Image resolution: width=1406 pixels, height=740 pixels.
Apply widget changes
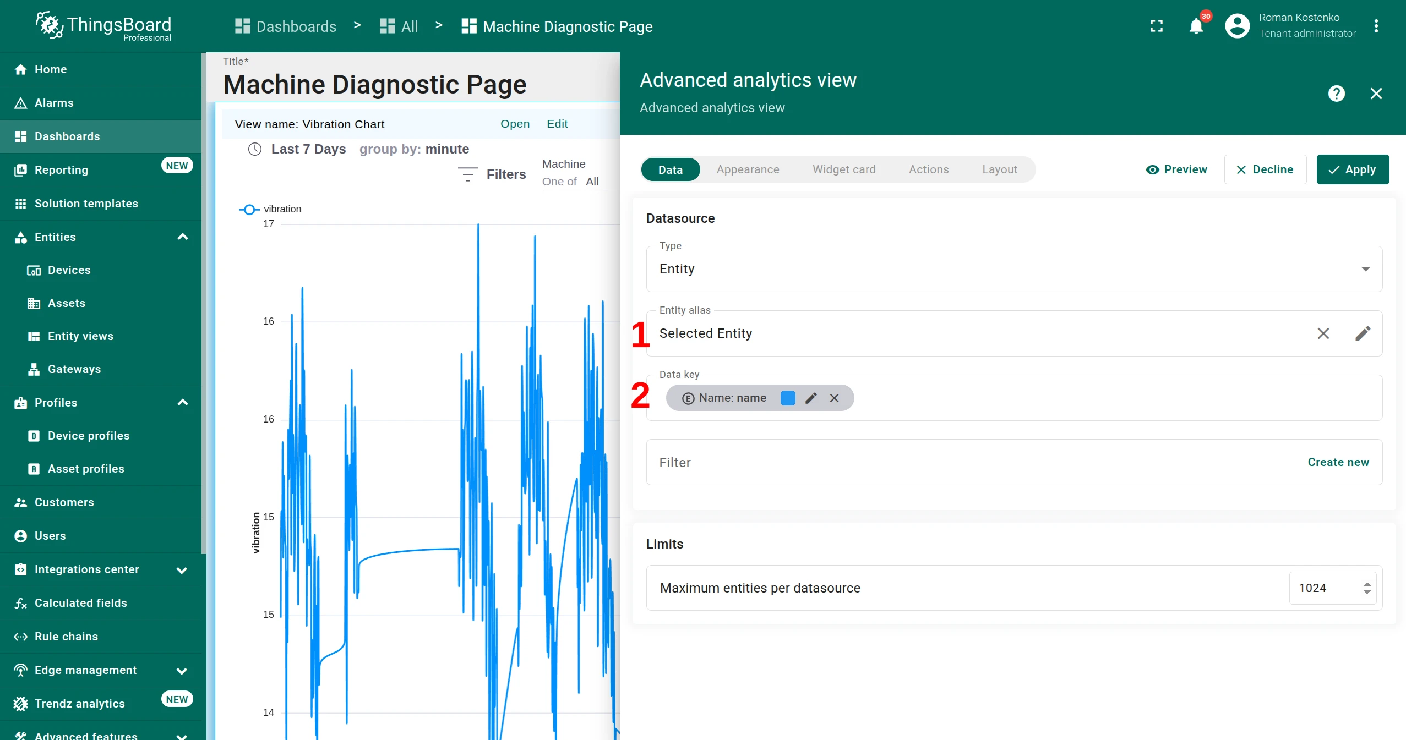coord(1353,169)
